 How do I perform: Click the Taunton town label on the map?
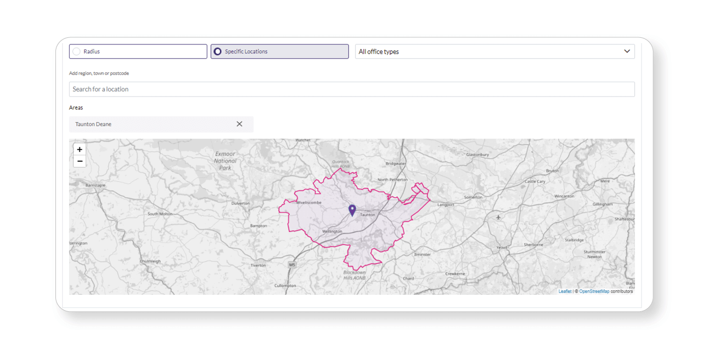367,215
